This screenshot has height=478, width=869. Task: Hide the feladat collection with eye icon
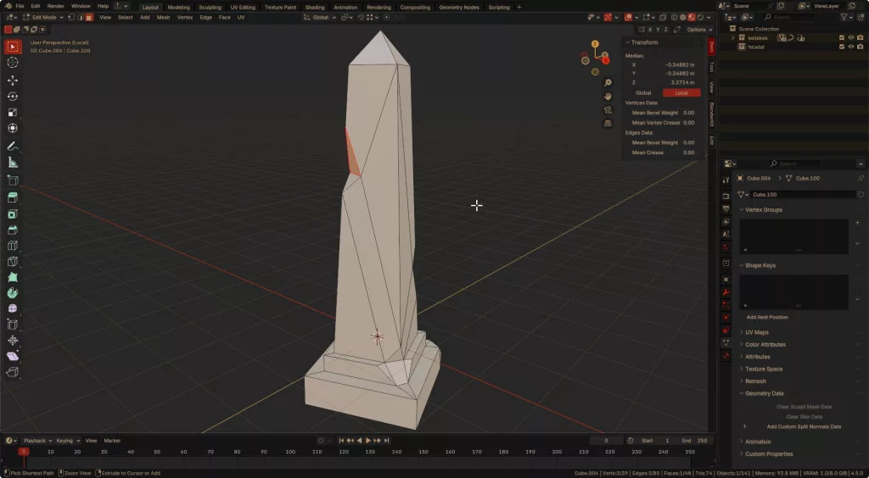tap(850, 47)
